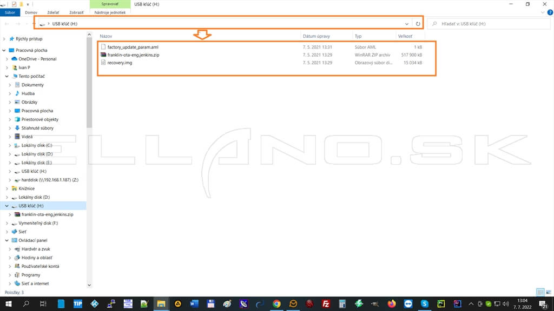Go back with the Back arrow

pos(7,24)
